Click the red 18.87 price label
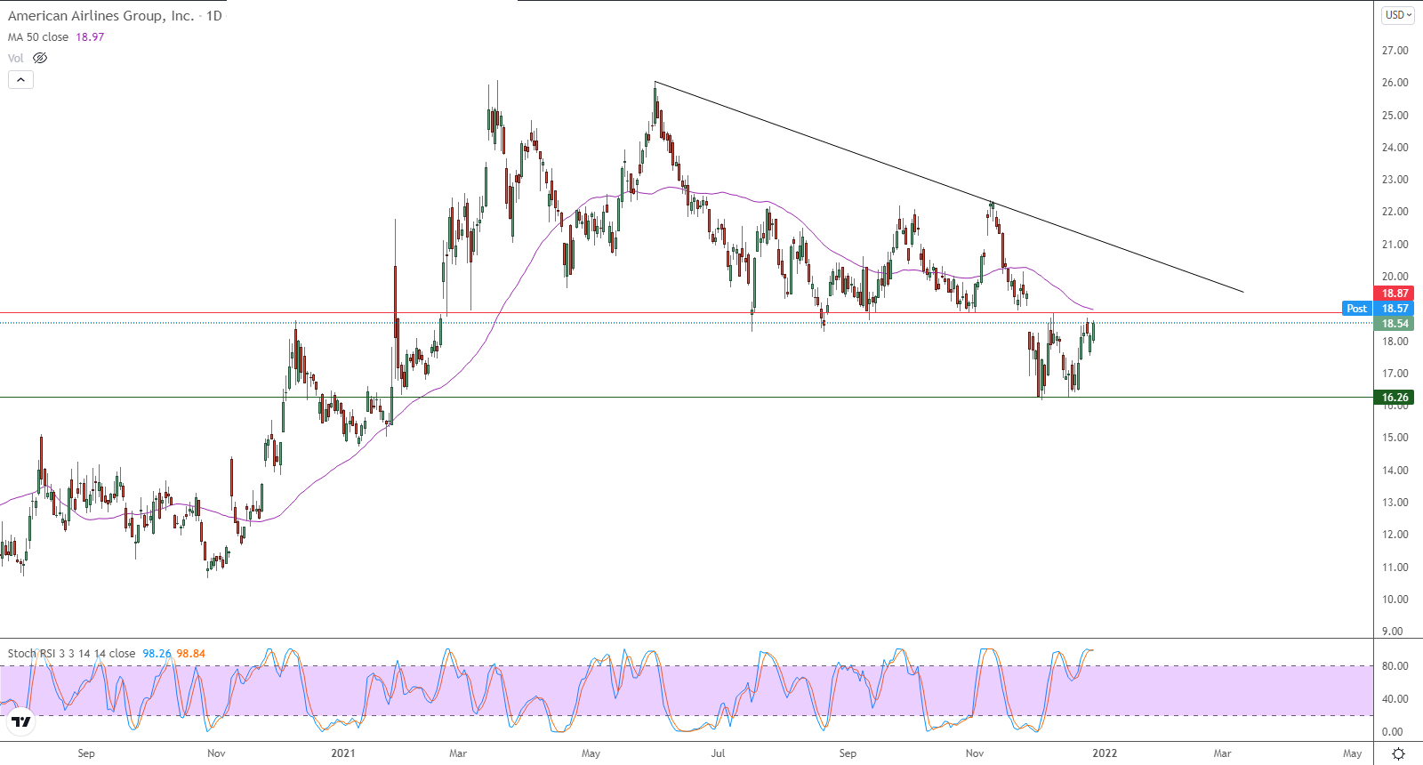 pos(1395,294)
